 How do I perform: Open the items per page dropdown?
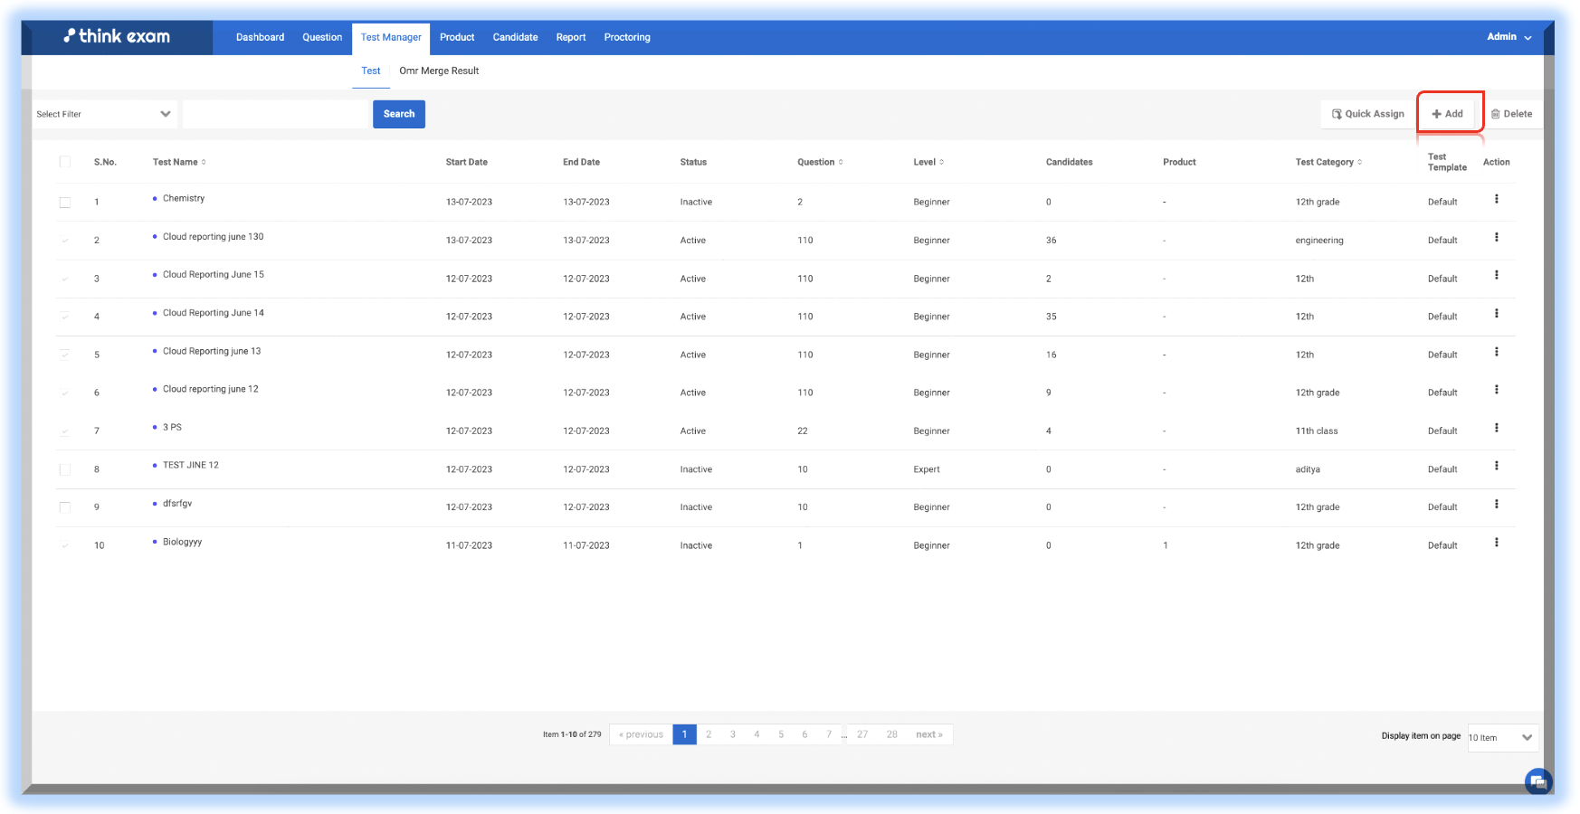coord(1502,737)
